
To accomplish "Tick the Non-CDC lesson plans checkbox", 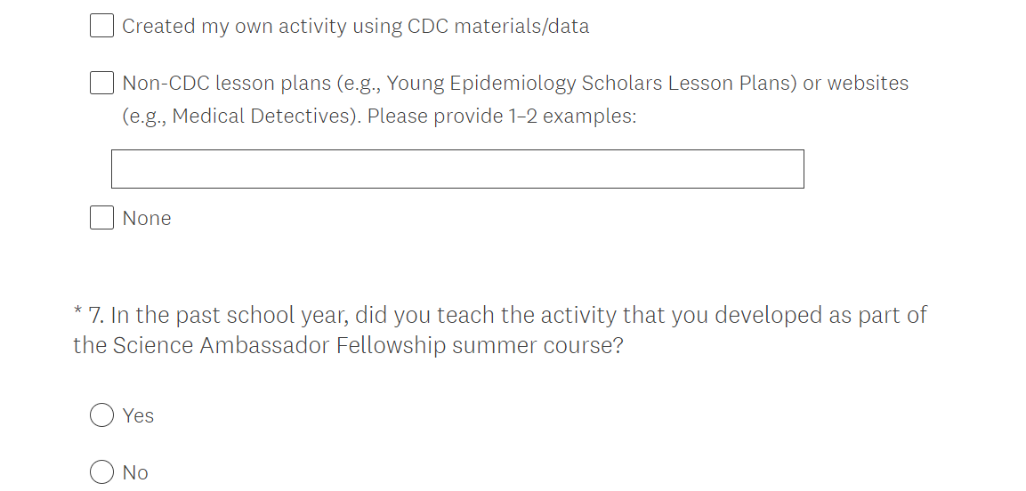I will [x=101, y=84].
